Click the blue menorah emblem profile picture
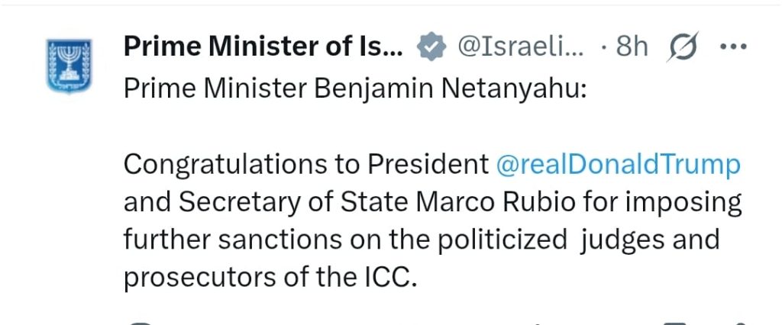Image resolution: width=782 pixels, height=325 pixels. [69, 66]
